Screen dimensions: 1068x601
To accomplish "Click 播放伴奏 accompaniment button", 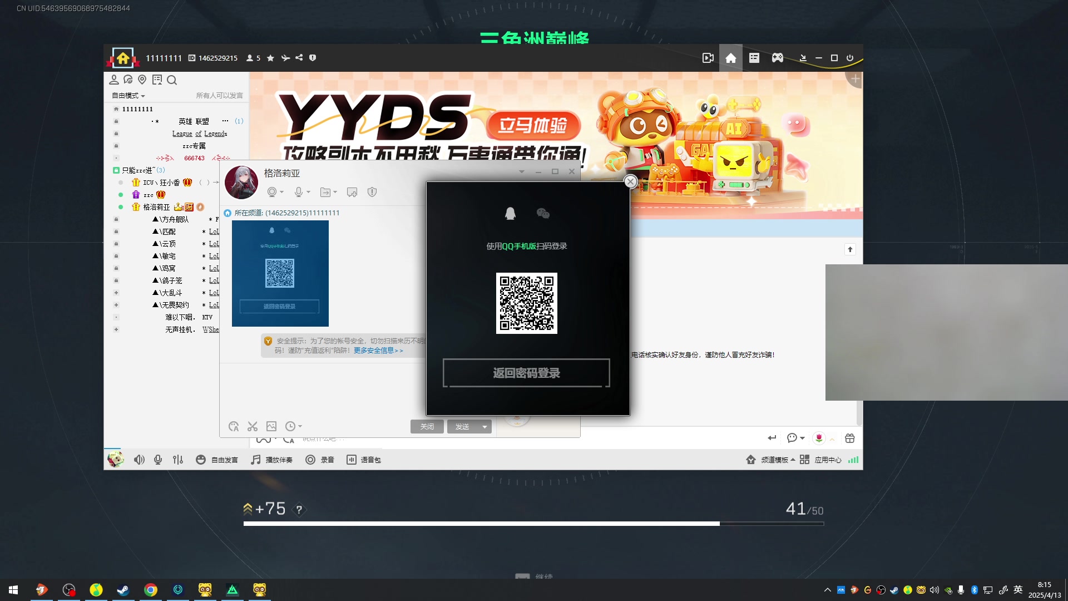I will pos(271,460).
